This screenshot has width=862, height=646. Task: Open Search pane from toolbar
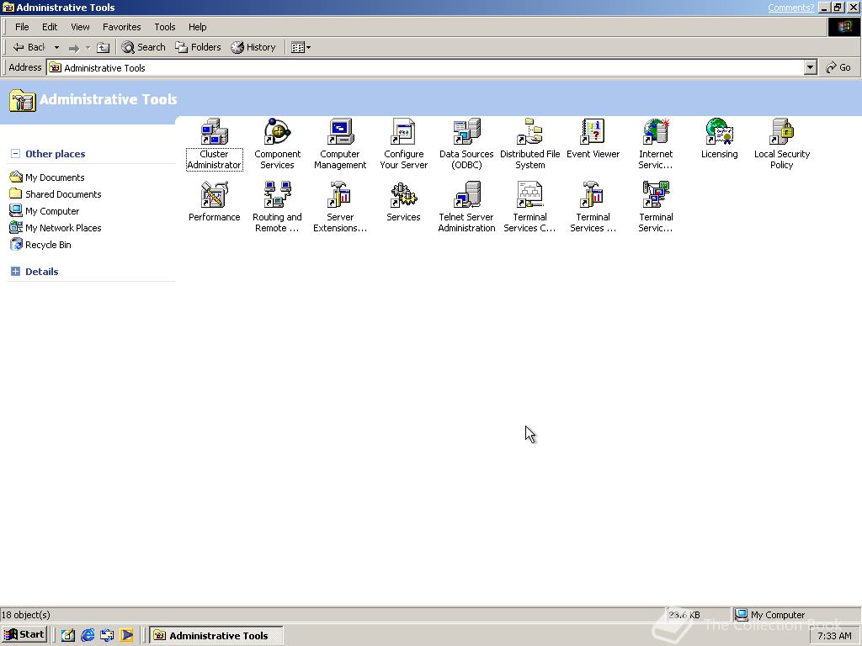click(143, 48)
